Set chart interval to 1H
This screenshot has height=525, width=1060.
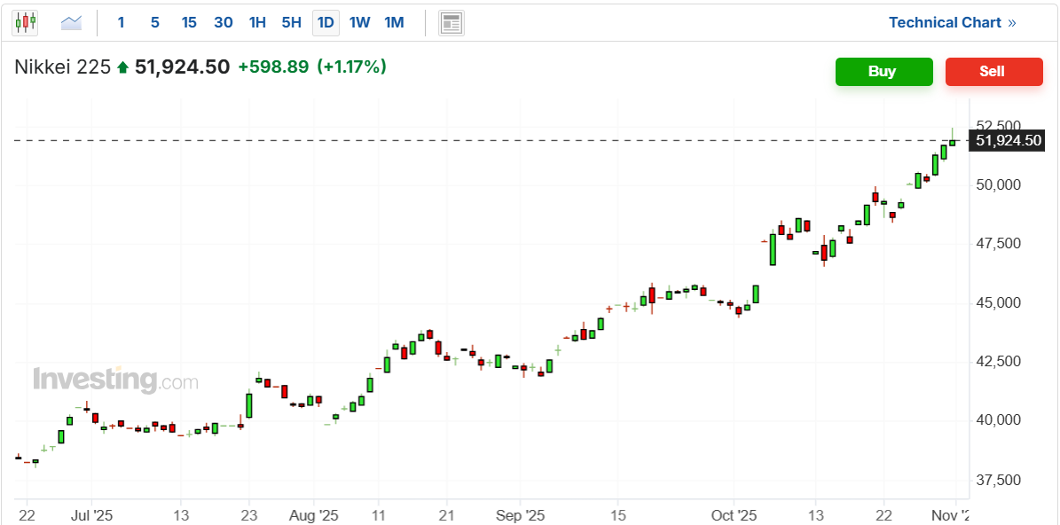257,23
